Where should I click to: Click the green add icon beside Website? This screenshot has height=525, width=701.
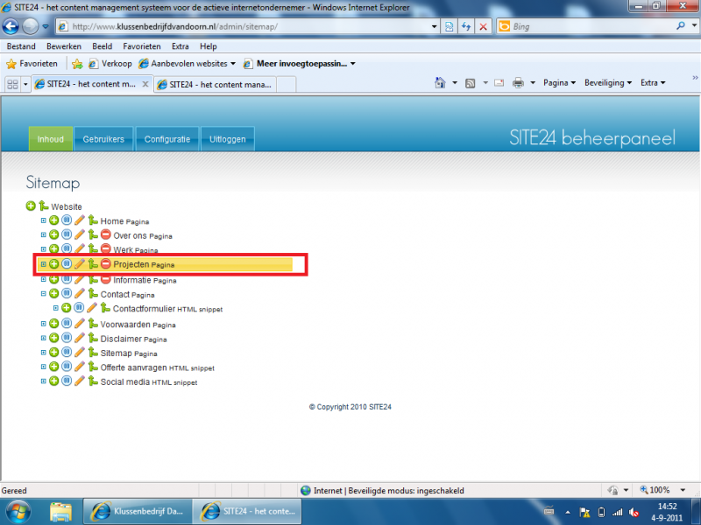pos(32,206)
